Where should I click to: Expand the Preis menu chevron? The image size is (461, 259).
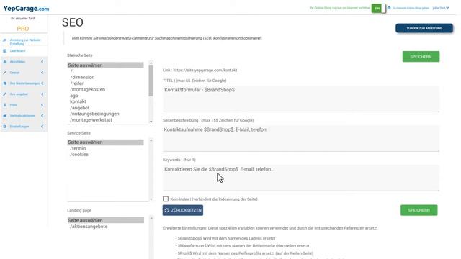pyautogui.click(x=42, y=105)
